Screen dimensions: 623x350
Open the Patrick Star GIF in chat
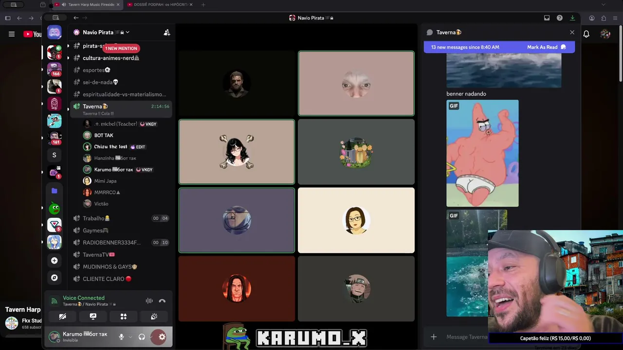pos(482,153)
